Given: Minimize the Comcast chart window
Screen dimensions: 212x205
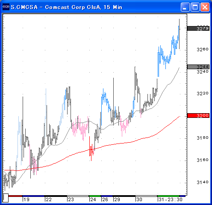Looking at the screenshot, I should (185, 7).
